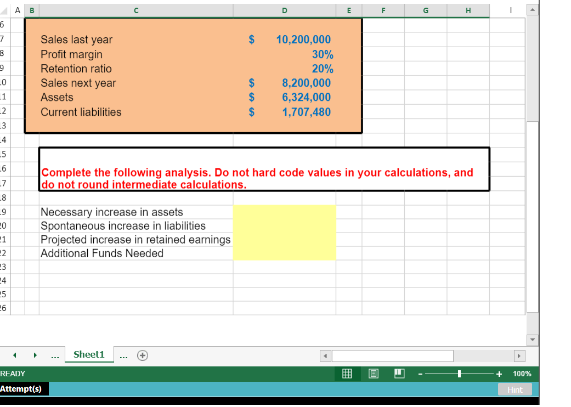Click the right arrow of the horizontal scrollbar
Screen dimensions: 571x407
tap(519, 355)
